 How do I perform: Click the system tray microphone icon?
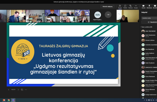click(x=149, y=100)
